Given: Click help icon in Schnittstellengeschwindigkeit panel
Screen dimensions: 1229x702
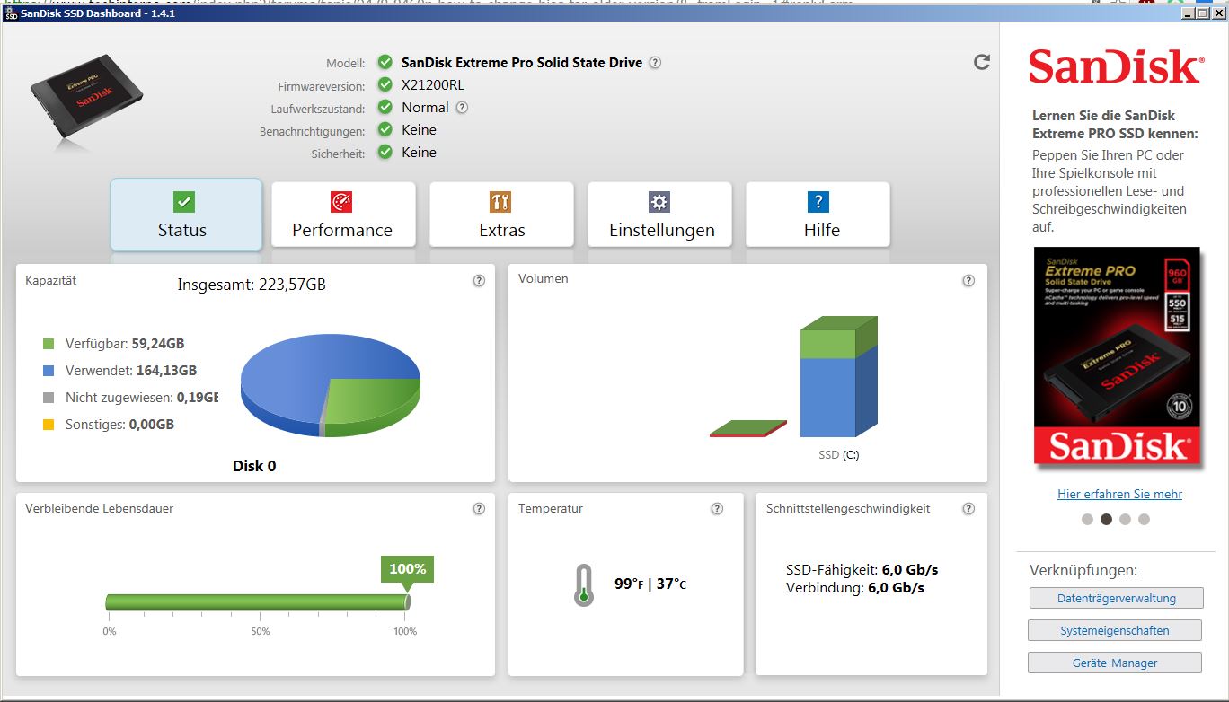Looking at the screenshot, I should 968,509.
